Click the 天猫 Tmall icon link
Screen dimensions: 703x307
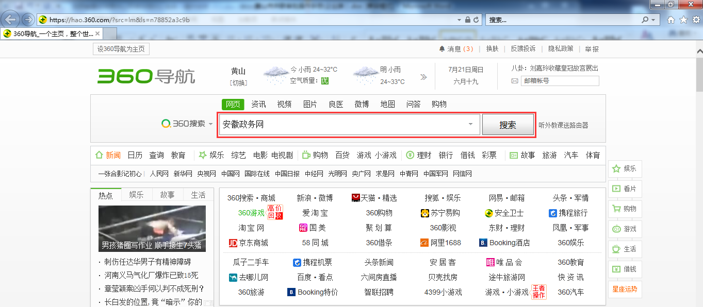[356, 198]
